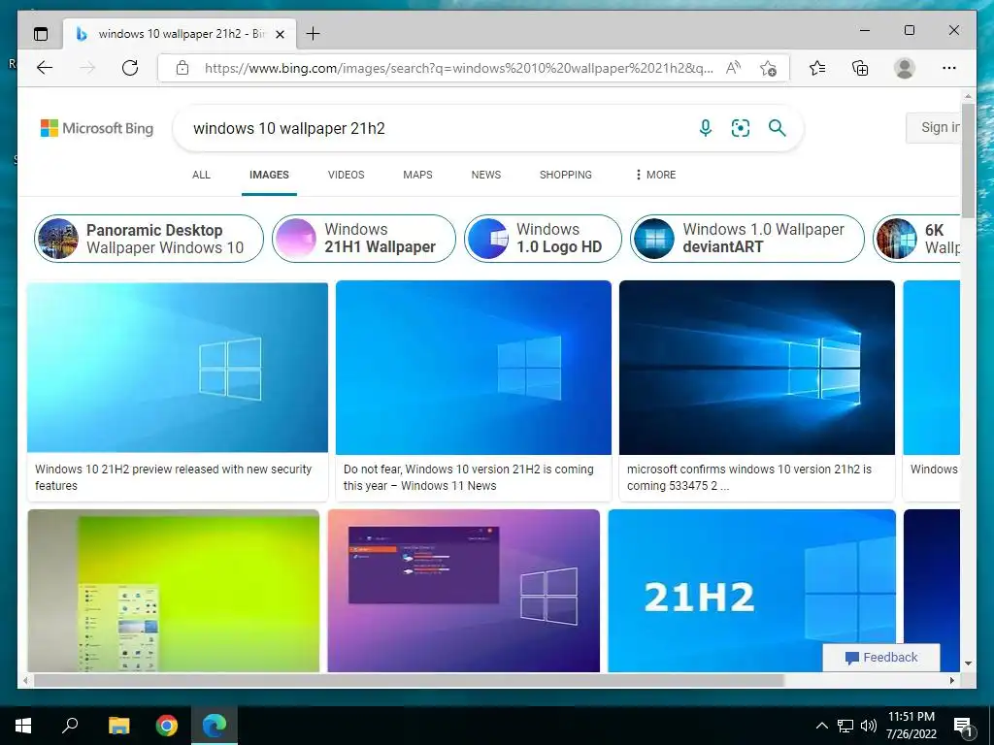Screen dimensions: 994x745
Task: Show hidden system tray icons chevron
Action: (x=821, y=726)
